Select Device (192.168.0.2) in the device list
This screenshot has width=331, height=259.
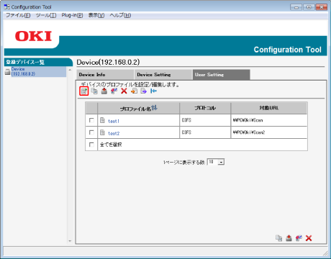23,71
